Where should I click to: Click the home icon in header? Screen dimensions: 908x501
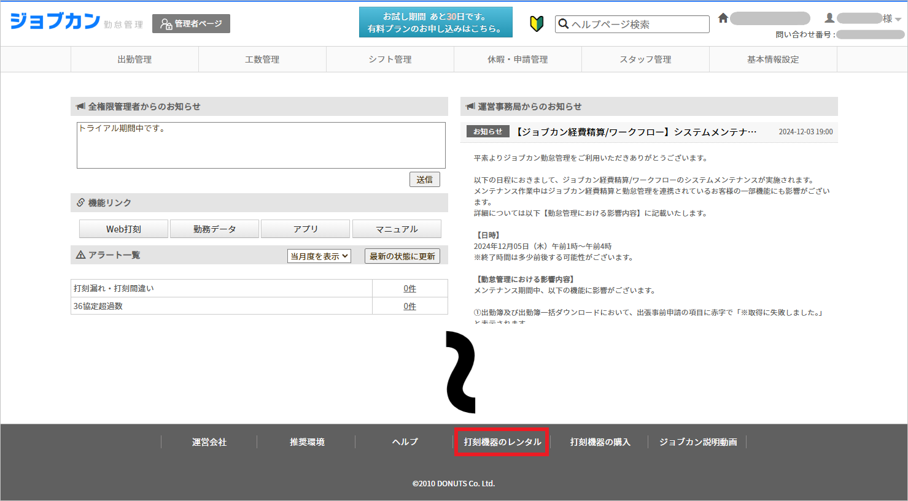pyautogui.click(x=723, y=18)
